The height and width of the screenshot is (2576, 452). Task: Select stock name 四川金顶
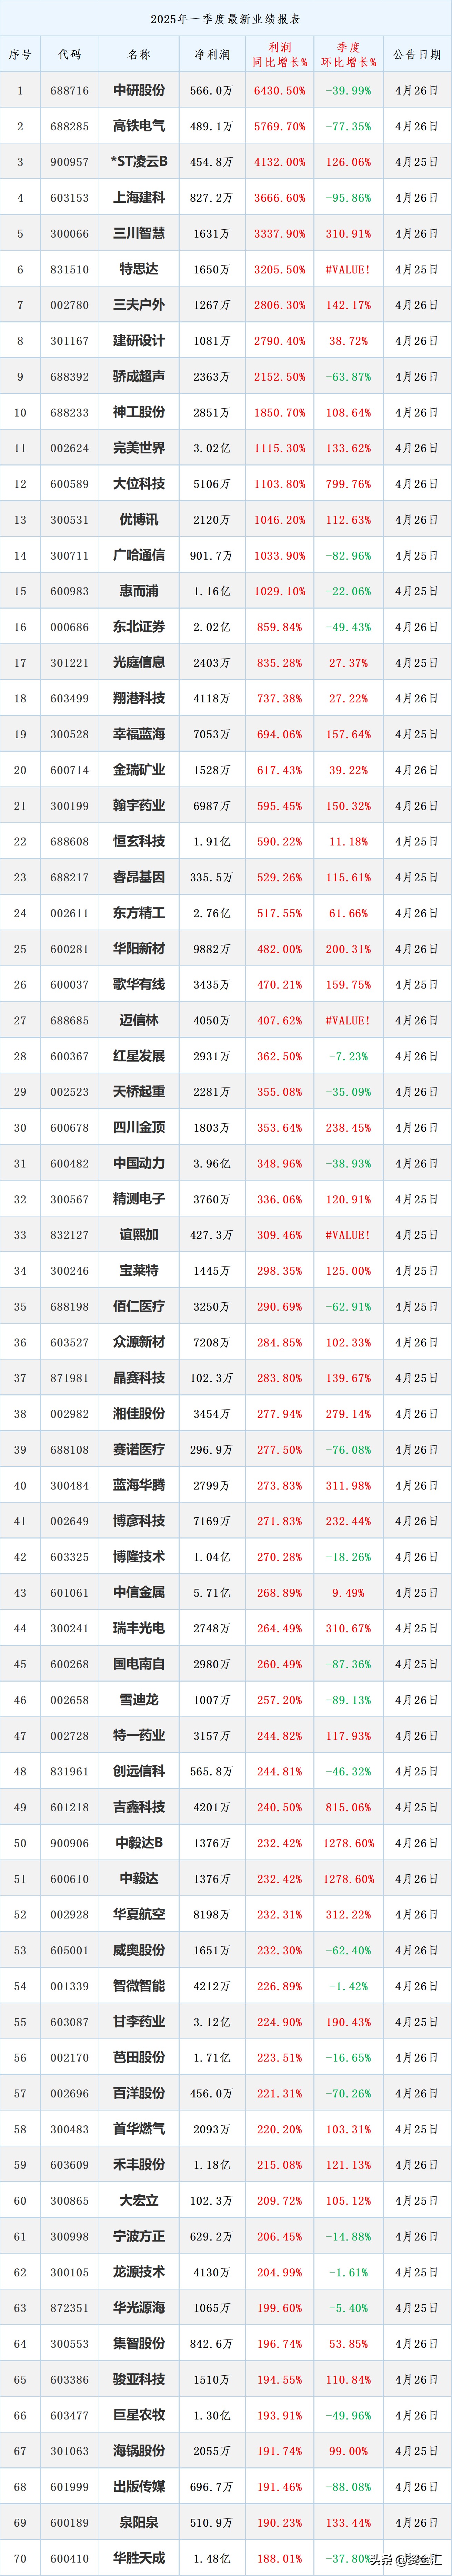click(x=139, y=1127)
